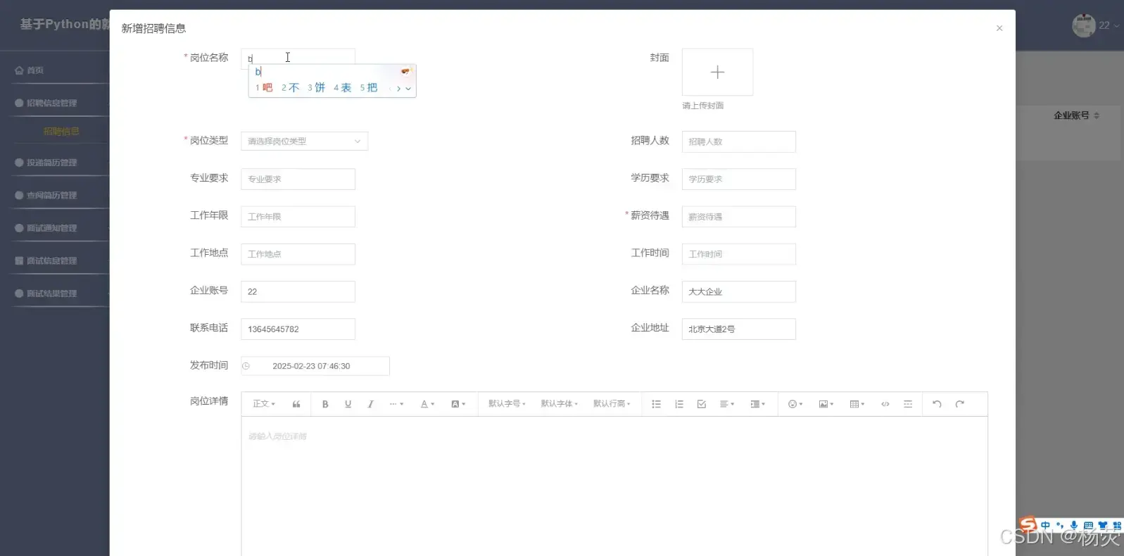Image resolution: width=1124 pixels, height=556 pixels.
Task: Open the 默认字体 font family dropdown
Action: point(559,404)
